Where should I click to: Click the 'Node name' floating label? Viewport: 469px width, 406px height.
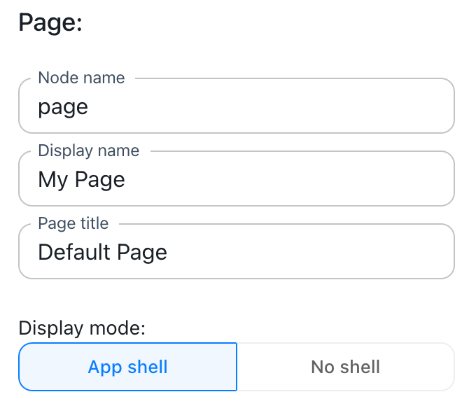pos(81,78)
